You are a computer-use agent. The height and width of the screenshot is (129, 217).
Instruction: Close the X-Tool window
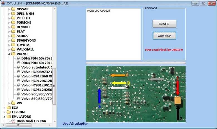pos(212,3)
